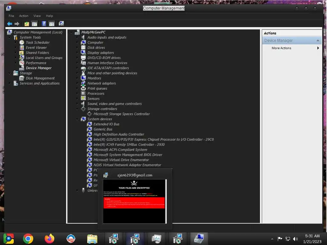Select NDIS Virtual Network Adapter Enumerator
Viewport: 327px width, 245px height.
[x=127, y=165]
